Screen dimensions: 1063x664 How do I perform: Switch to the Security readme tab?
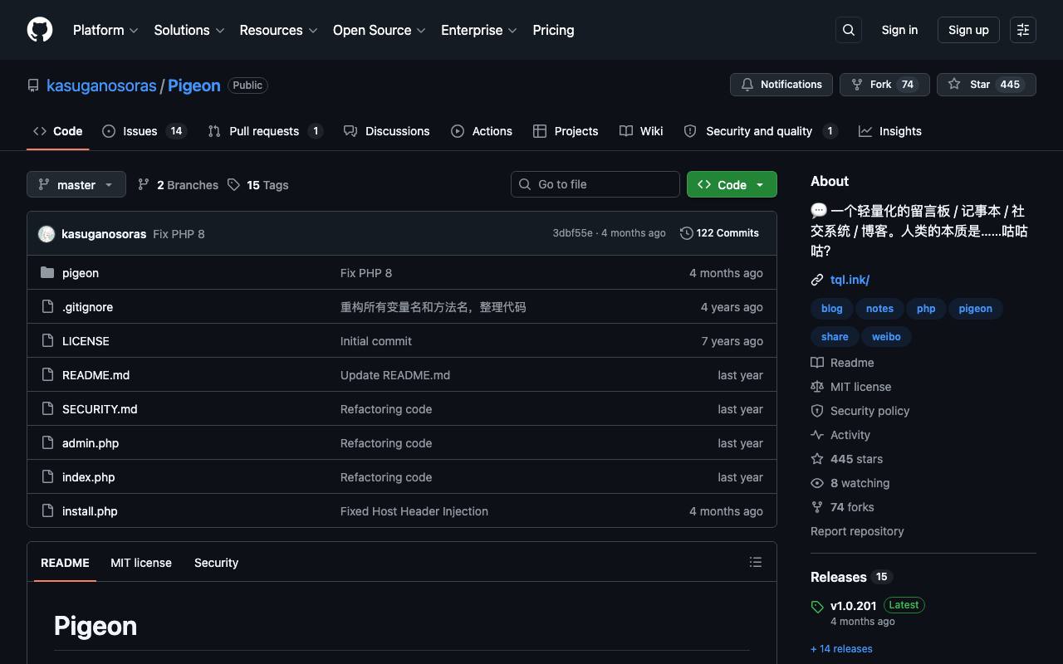tap(216, 563)
